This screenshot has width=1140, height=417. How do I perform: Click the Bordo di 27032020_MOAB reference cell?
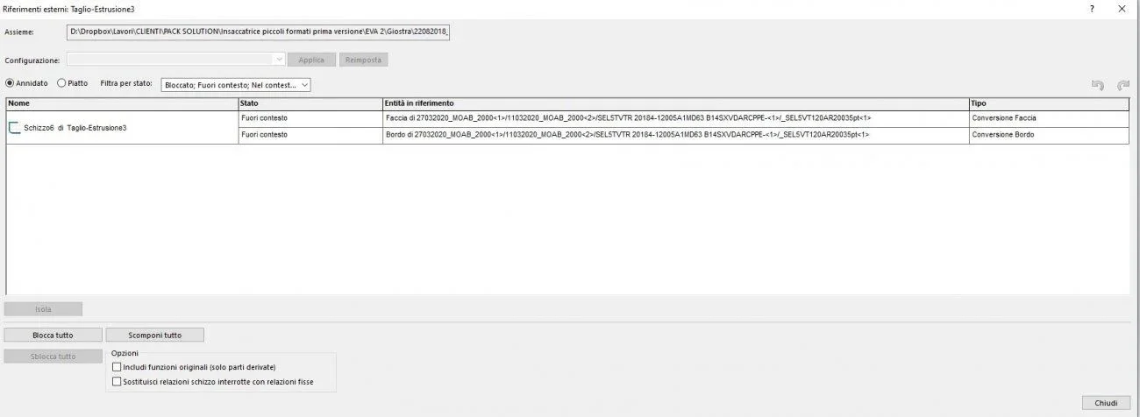pyautogui.click(x=676, y=135)
